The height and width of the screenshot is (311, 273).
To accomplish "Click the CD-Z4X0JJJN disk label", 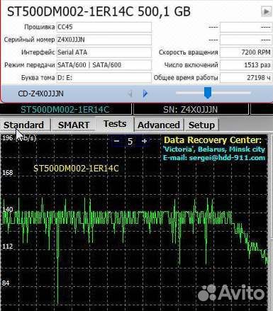I will pos(40,94).
